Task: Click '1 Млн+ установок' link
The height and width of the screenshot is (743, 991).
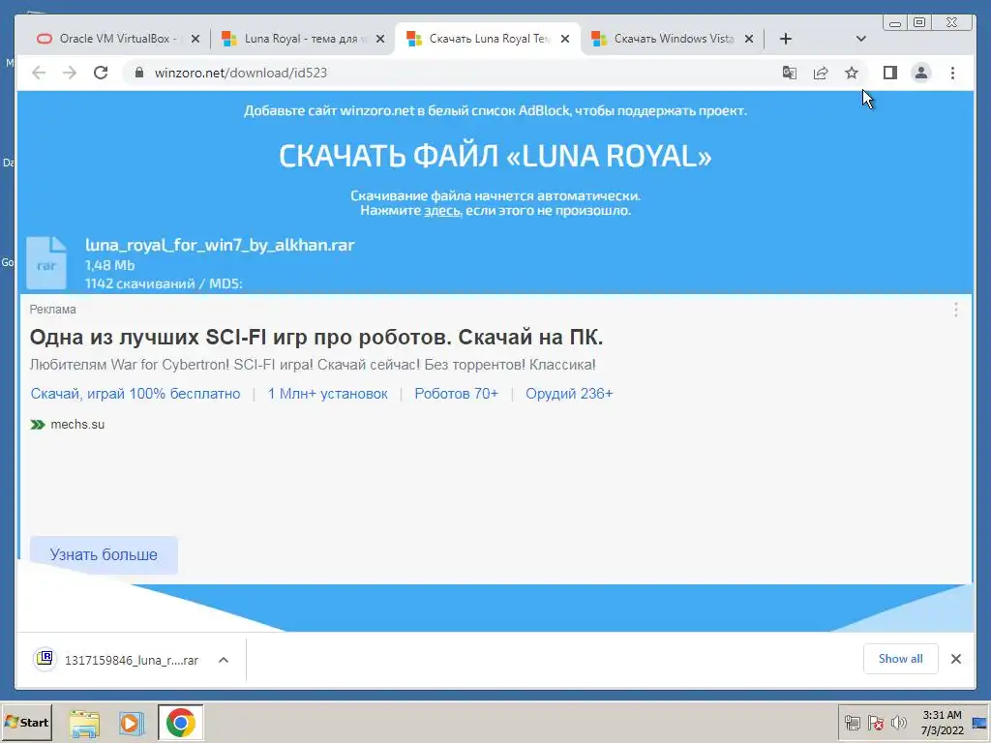Action: (x=327, y=394)
